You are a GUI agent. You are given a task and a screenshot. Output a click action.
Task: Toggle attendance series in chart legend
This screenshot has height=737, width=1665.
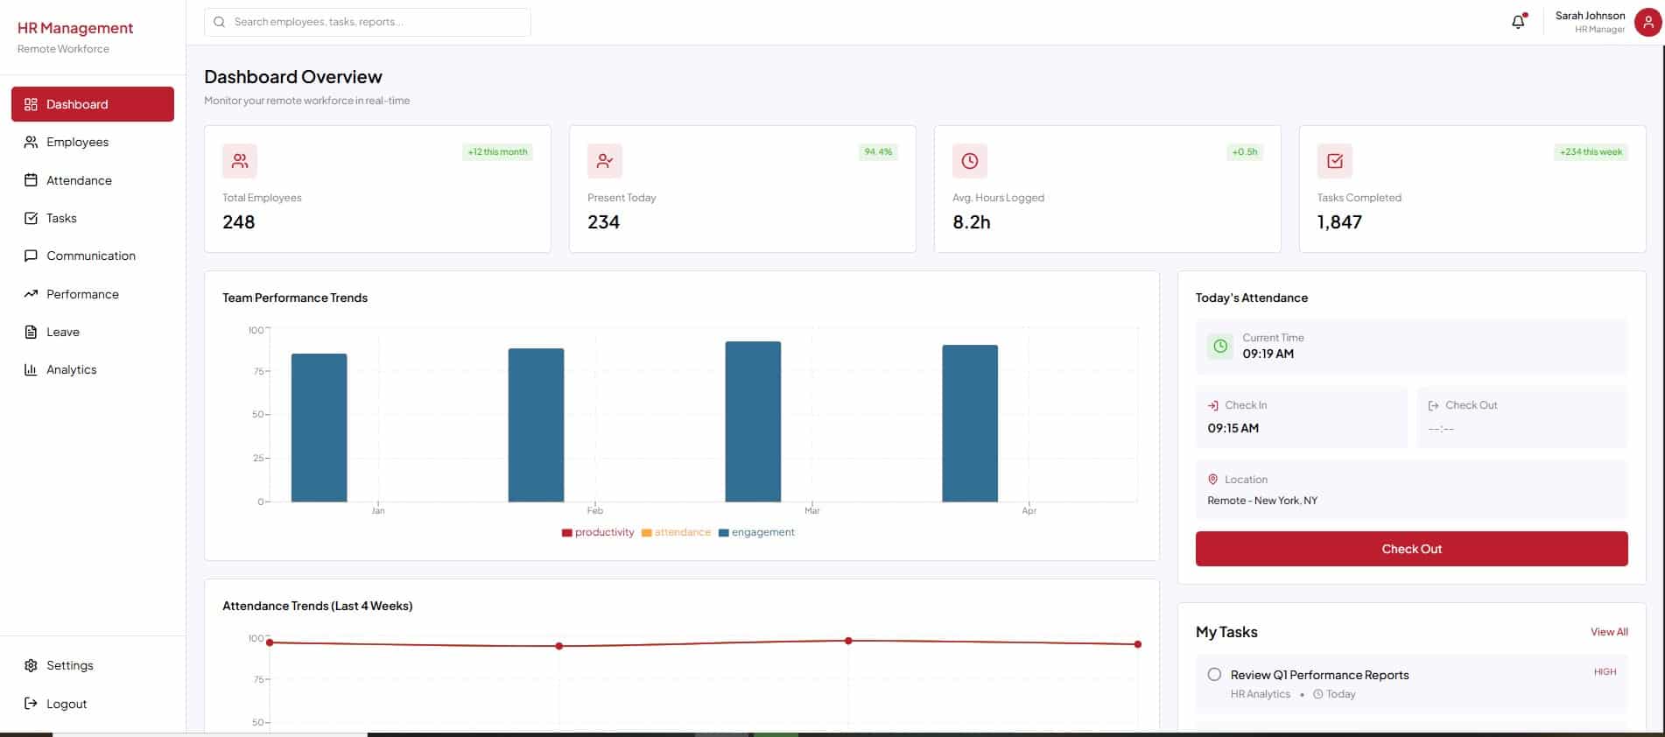(x=676, y=532)
